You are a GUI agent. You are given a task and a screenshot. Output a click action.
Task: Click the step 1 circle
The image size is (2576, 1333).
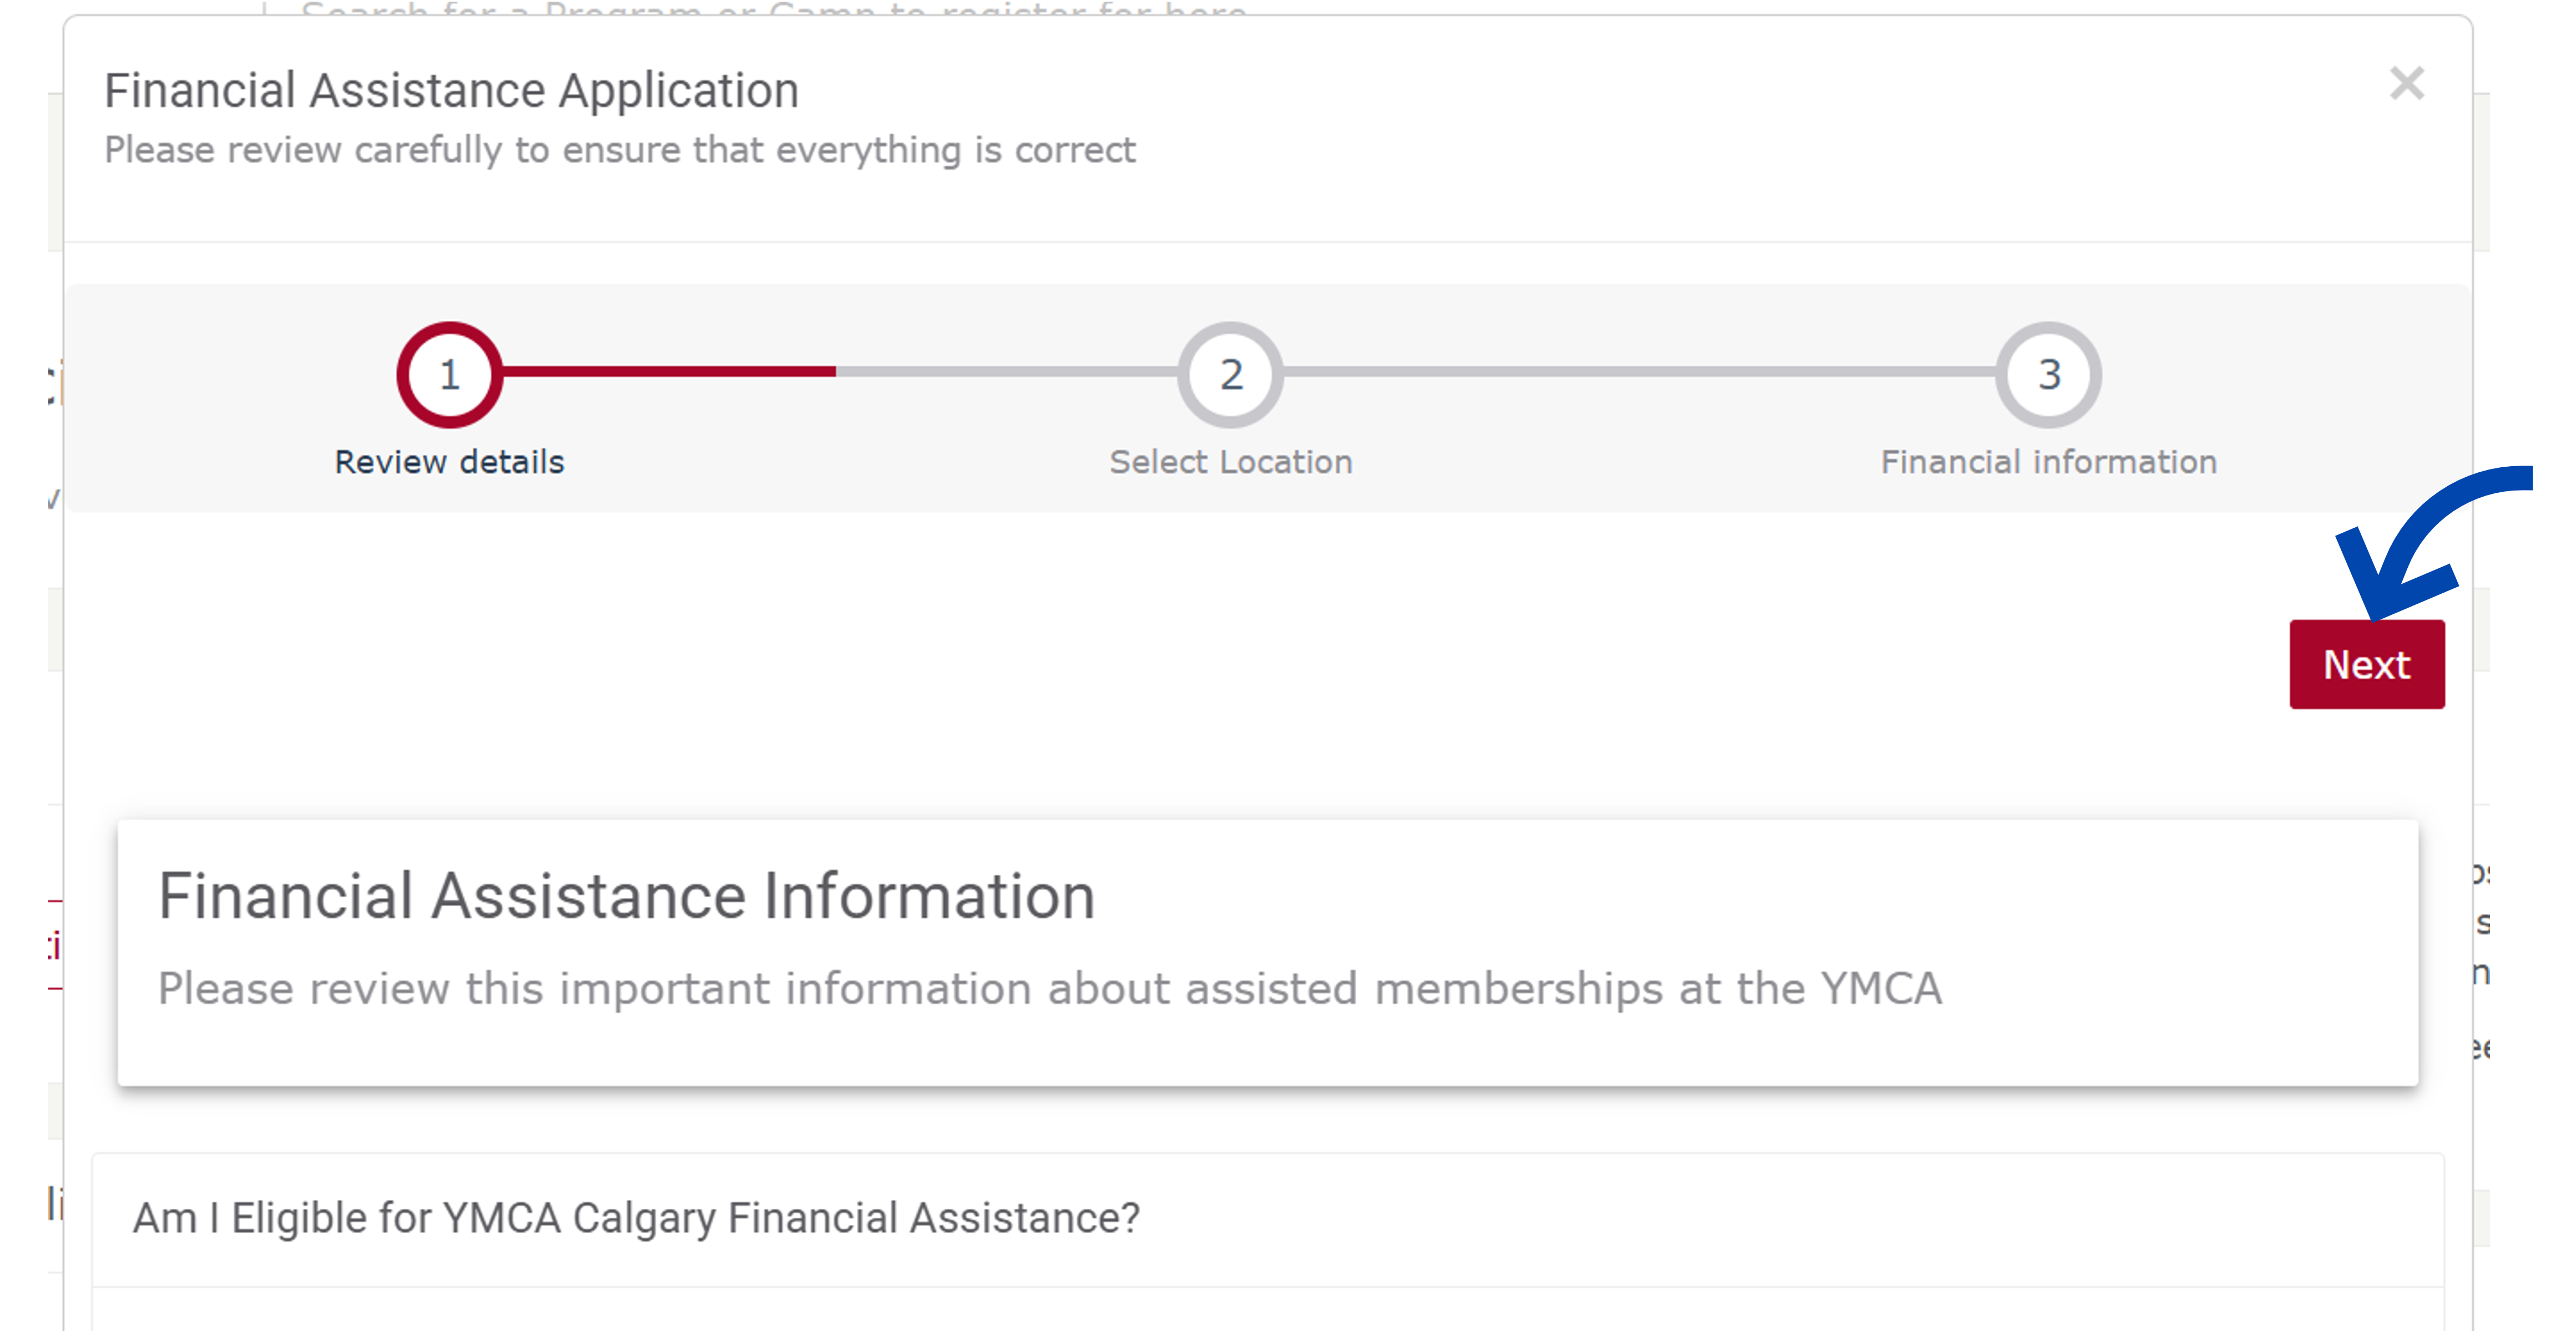[449, 375]
